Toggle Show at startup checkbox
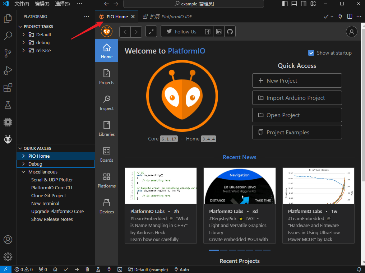This screenshot has height=273, width=365. pos(311,53)
